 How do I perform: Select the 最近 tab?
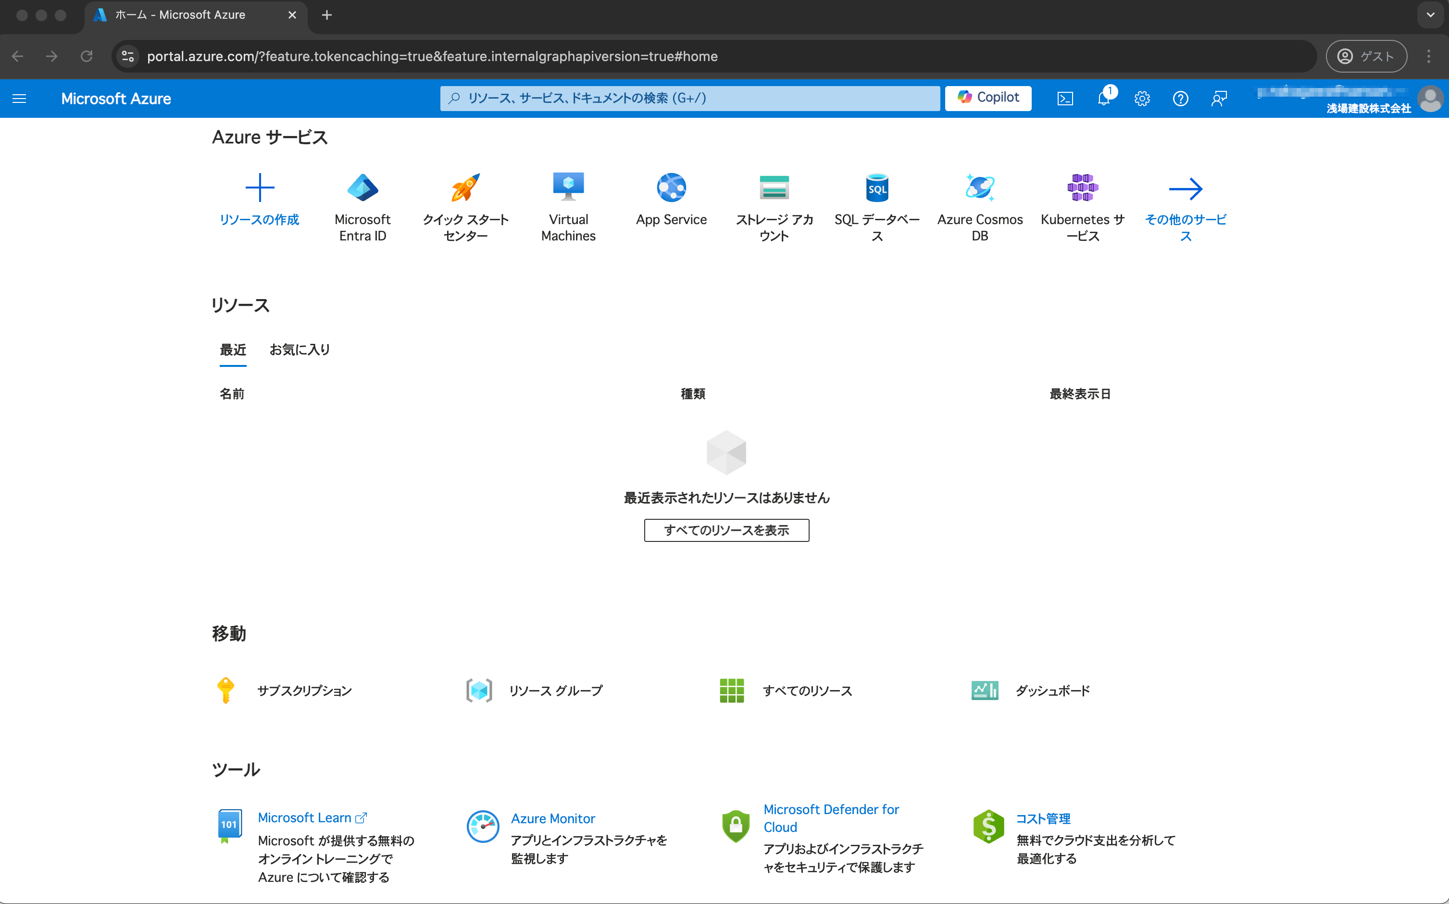point(233,350)
